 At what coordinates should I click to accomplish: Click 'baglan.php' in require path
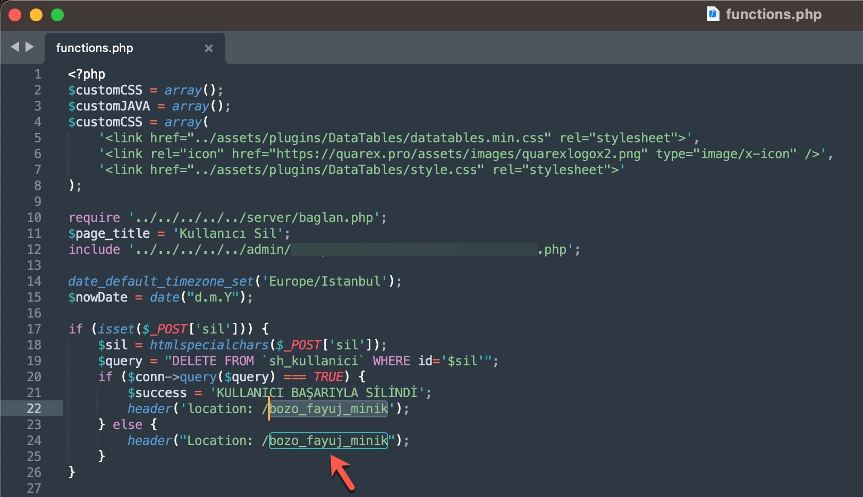[336, 218]
